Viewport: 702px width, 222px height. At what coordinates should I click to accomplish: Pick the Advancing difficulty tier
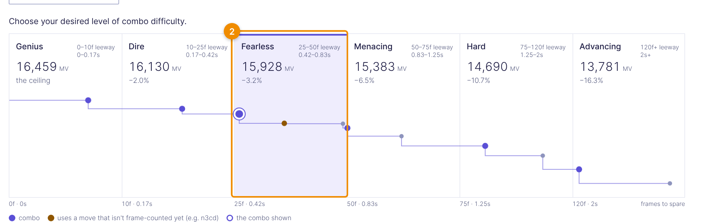tap(629, 115)
